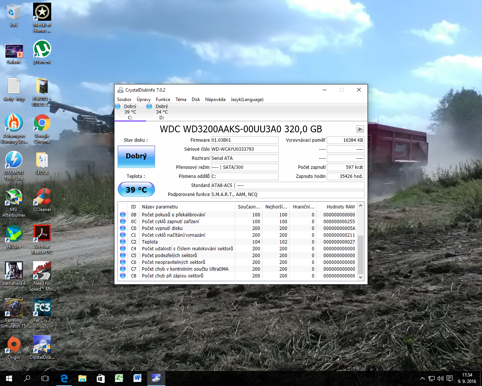The width and height of the screenshot is (482, 386).
Task: Open the Téma menu
Action: (181, 100)
